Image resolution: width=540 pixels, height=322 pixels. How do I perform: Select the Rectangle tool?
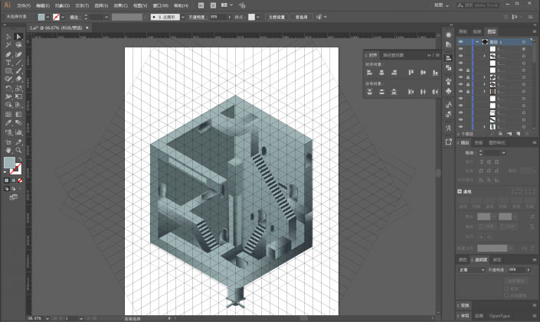[x=8, y=71]
